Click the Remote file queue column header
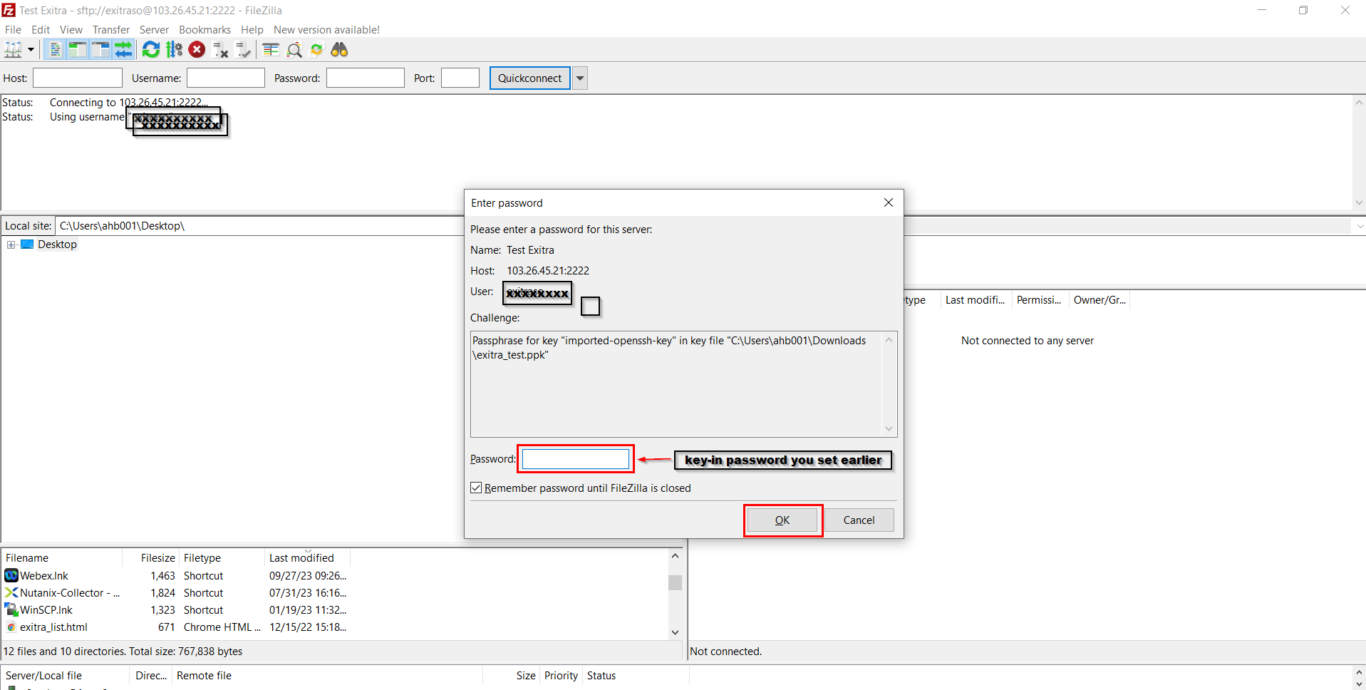The height and width of the screenshot is (690, 1366). pos(328,676)
